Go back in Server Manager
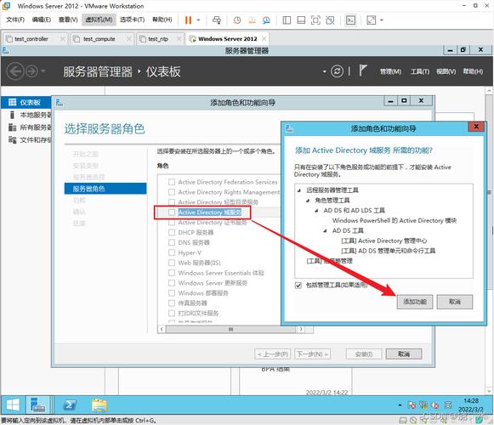The height and width of the screenshot is (425, 494). click(15, 71)
